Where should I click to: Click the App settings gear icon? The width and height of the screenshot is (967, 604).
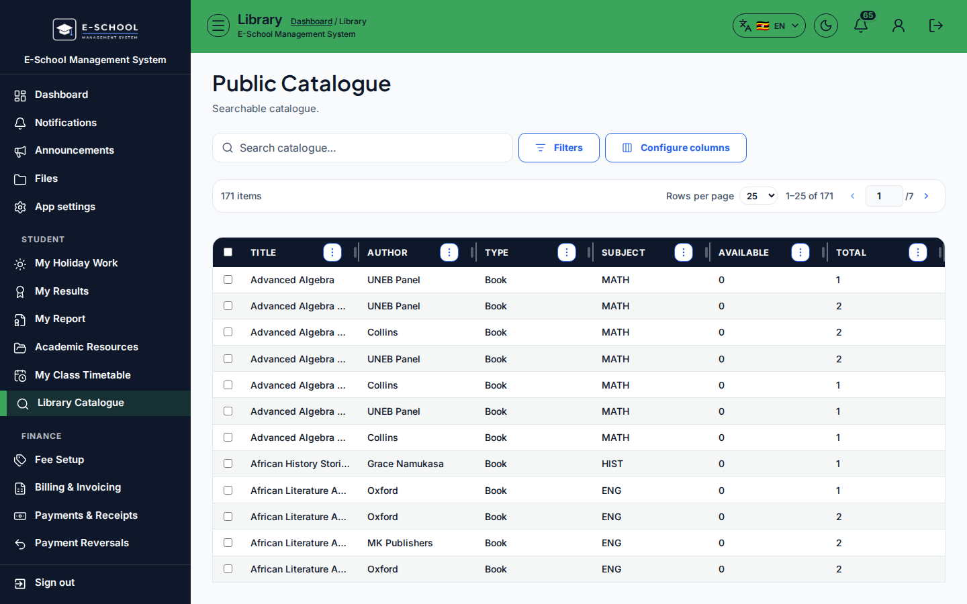20,207
